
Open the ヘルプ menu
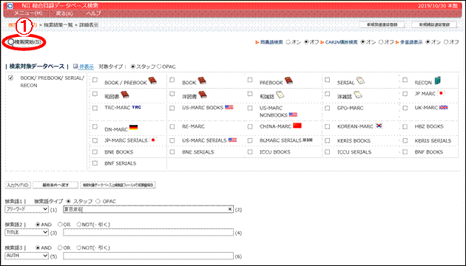(x=93, y=13)
